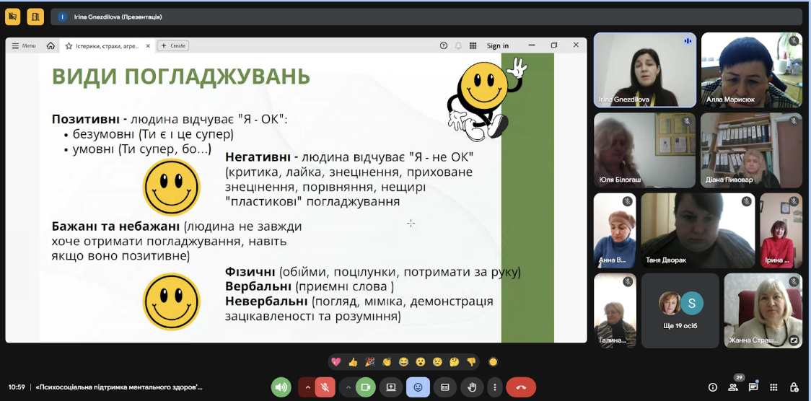Choose the yellow skin tone swatch for reactions

[x=493, y=362]
